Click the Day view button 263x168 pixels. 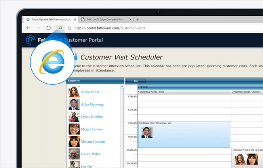[136, 81]
